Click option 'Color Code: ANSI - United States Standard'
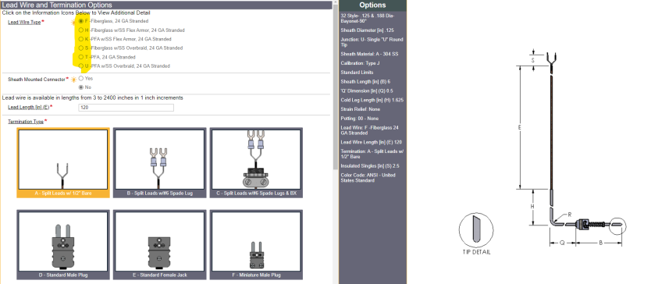The width and height of the screenshot is (658, 284). (368, 178)
